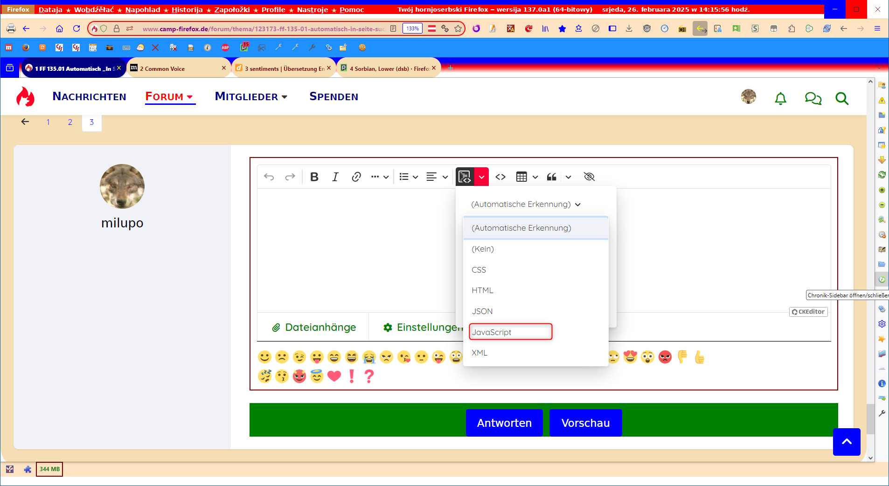This screenshot has height=486, width=889.
Task: Go to thread page 1
Action: point(48,122)
